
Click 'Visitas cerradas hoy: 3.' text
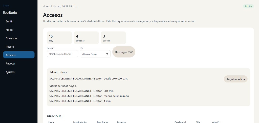[63, 86]
